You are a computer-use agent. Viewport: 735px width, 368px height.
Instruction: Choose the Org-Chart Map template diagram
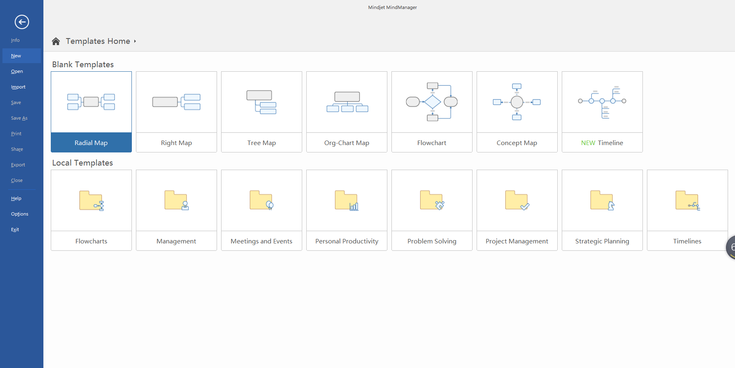(x=347, y=102)
